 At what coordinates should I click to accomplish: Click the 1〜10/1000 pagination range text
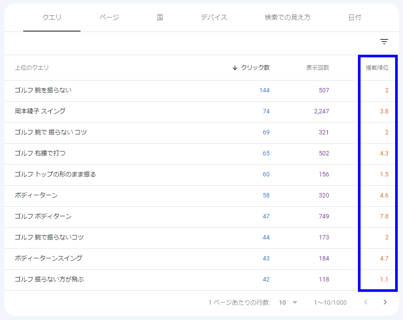[x=330, y=302]
